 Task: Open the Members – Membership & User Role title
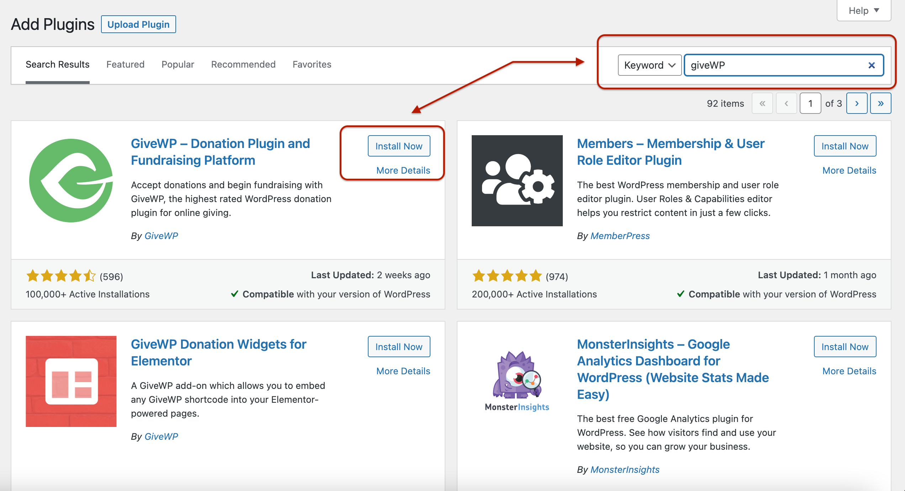coord(671,152)
